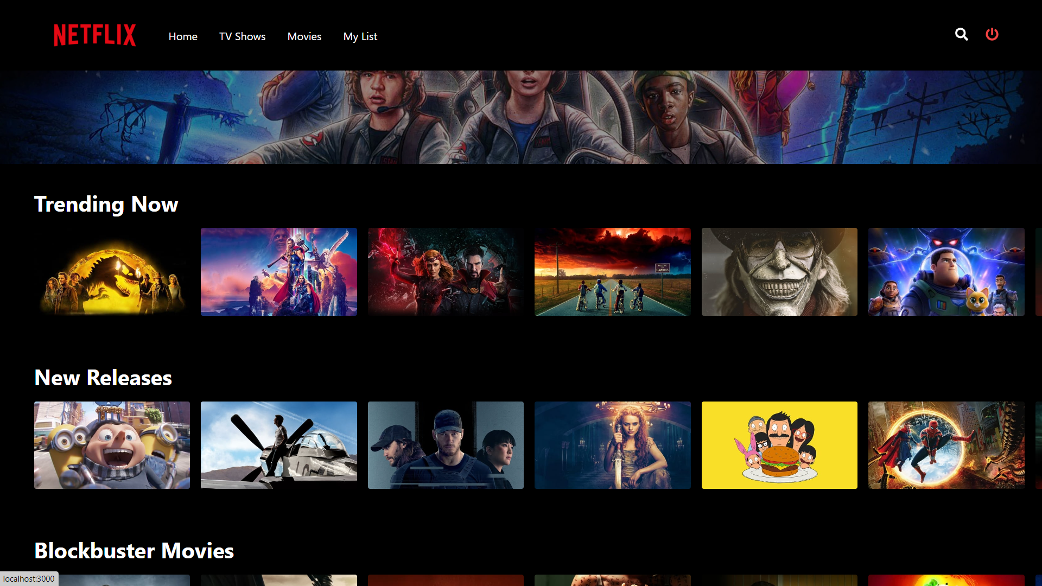
Task: Select the Stranger Things kids-on-bikes thumbnail
Action: click(612, 271)
